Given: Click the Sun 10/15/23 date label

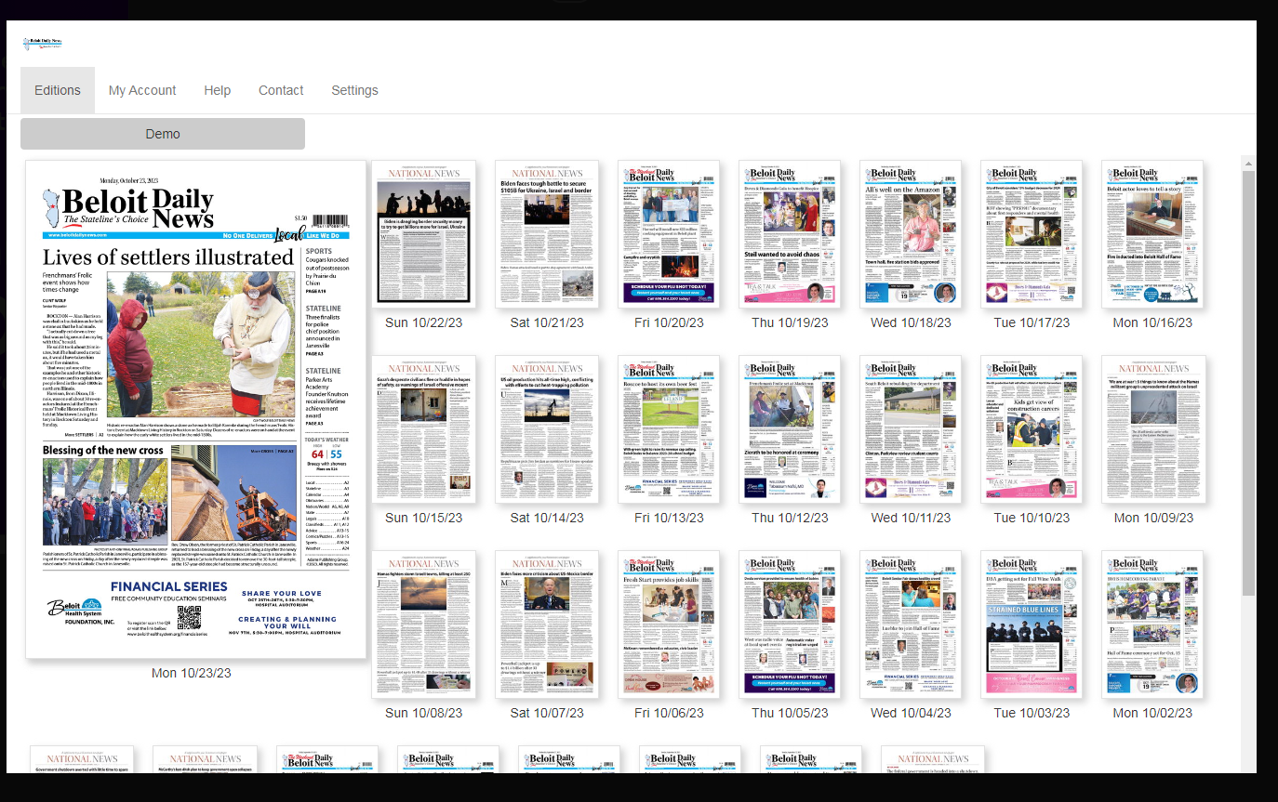Looking at the screenshot, I should pyautogui.click(x=423, y=518).
